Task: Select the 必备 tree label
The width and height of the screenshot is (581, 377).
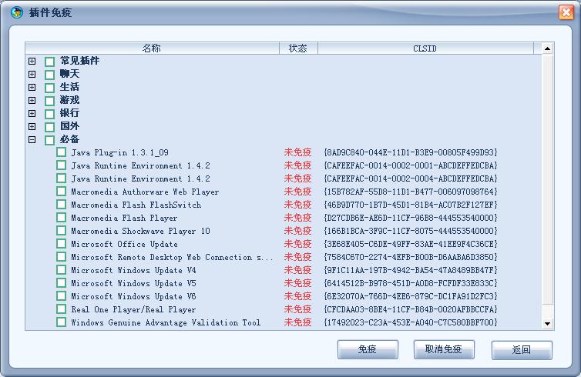Action: pyautogui.click(x=69, y=139)
